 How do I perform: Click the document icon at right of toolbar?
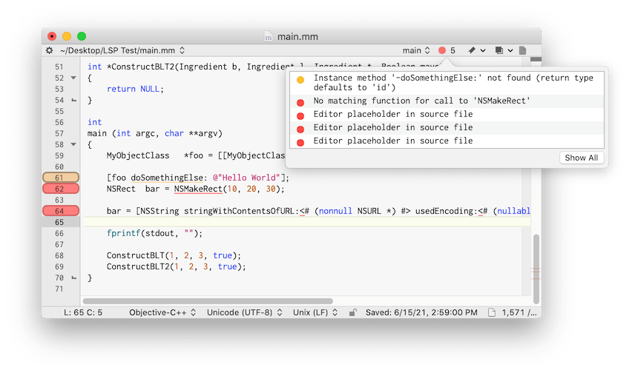[x=523, y=50]
